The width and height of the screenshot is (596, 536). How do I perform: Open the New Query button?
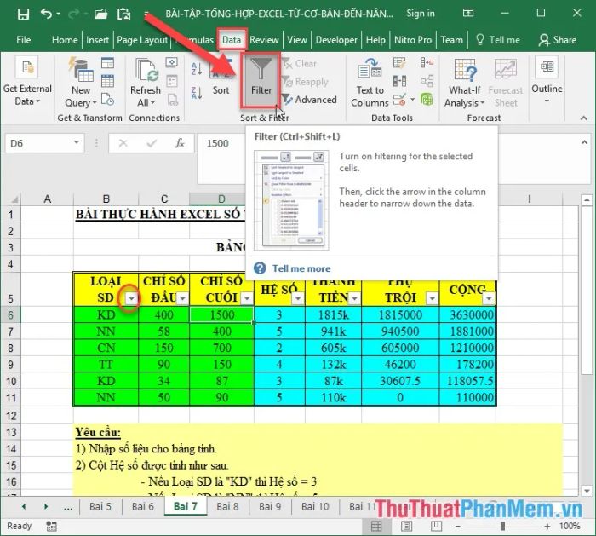pyautogui.click(x=81, y=83)
